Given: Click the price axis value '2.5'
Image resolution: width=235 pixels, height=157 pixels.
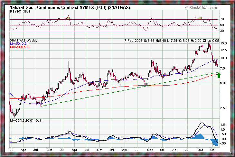Looking at the screenshot, I should 222,108.
